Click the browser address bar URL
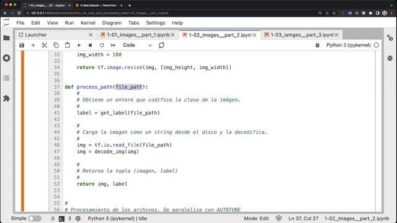 pyautogui.click(x=100, y=13)
